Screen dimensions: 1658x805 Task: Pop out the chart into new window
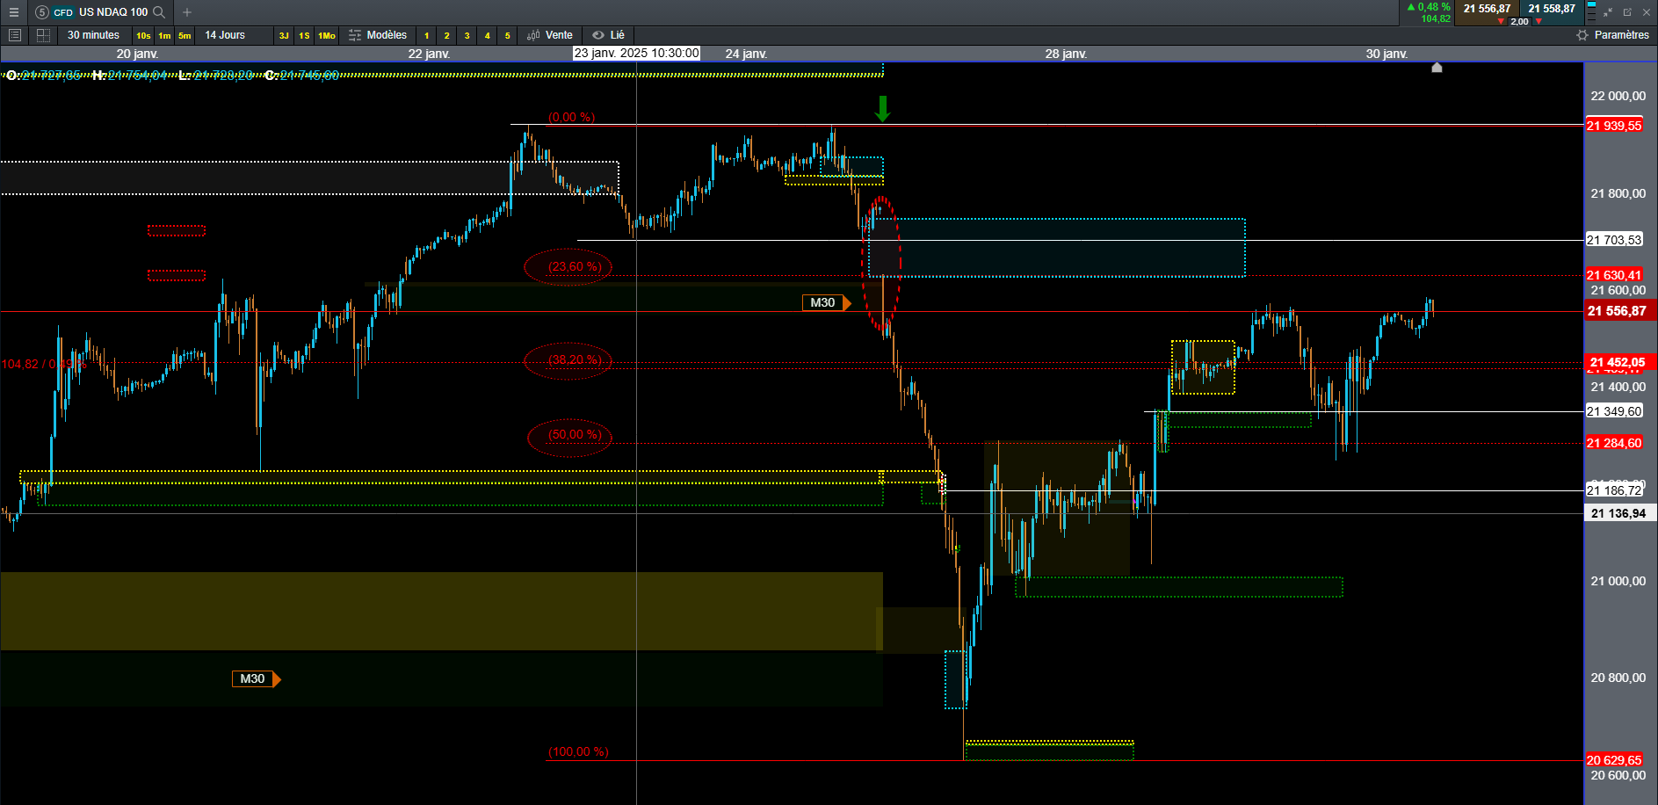point(1627,12)
